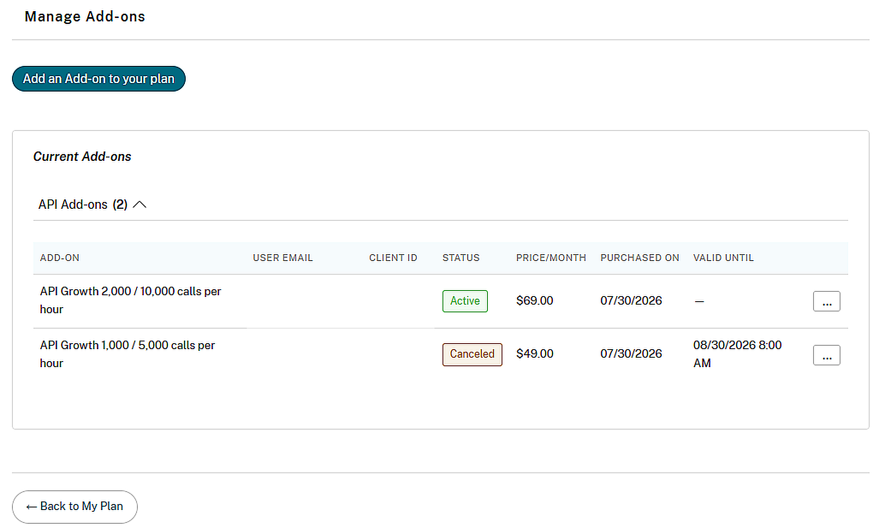Select API Growth 1,000 / 5,000 calls row

440,355
